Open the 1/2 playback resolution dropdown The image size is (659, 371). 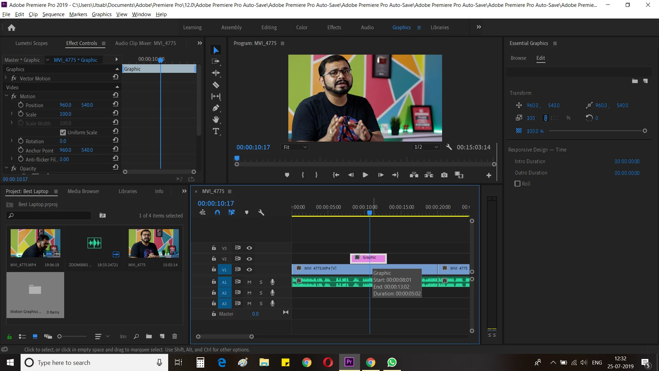click(426, 147)
